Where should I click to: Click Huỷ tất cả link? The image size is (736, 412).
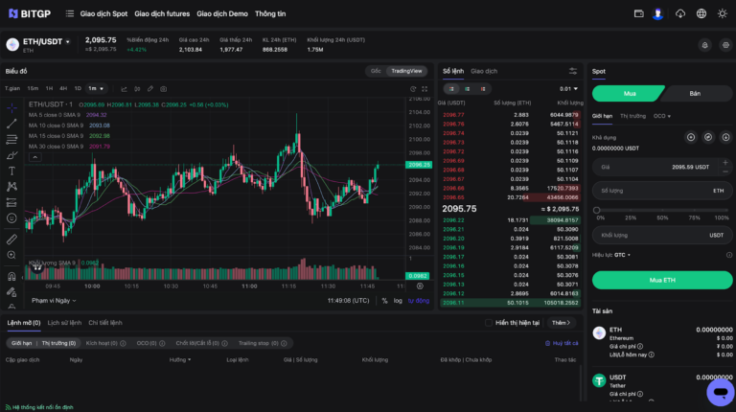pos(562,343)
